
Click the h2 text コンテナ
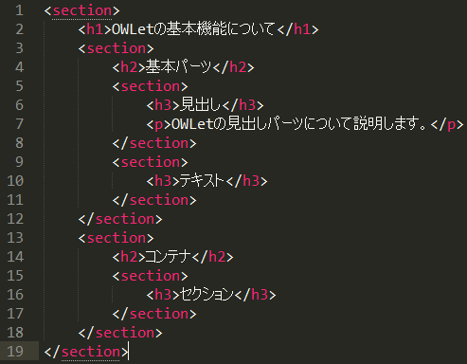169,257
